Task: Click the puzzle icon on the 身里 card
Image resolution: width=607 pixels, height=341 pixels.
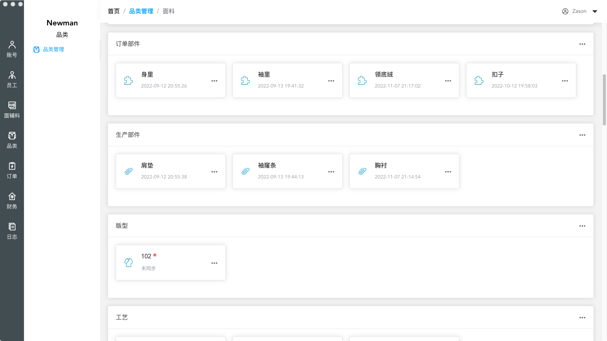Action: pos(129,80)
